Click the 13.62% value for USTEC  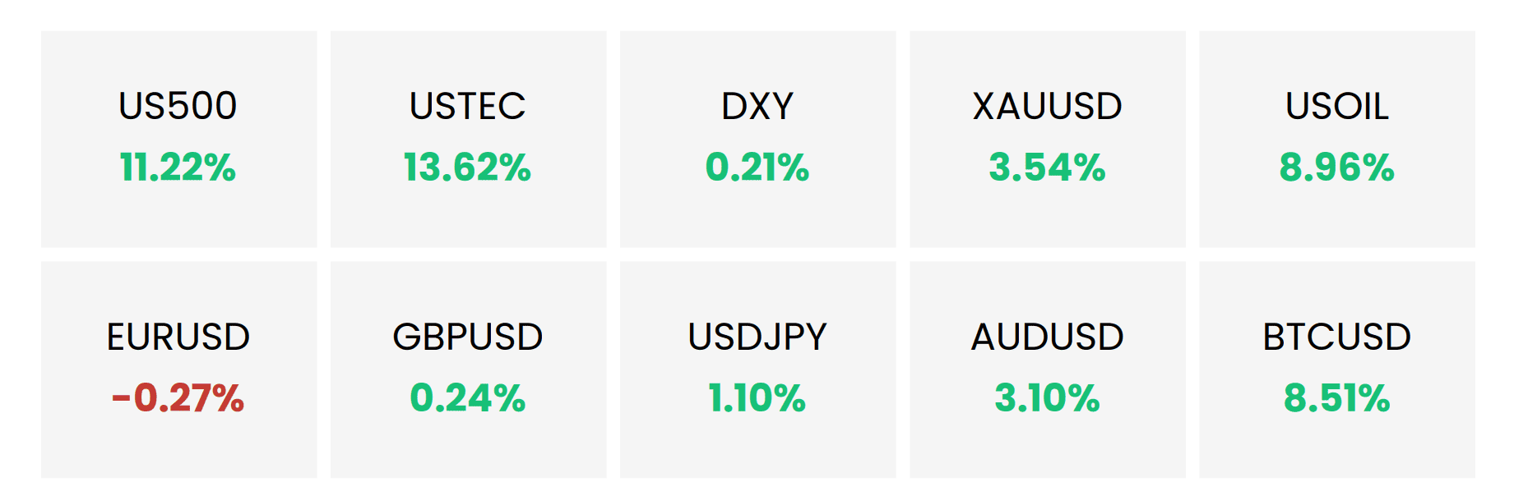(x=467, y=168)
